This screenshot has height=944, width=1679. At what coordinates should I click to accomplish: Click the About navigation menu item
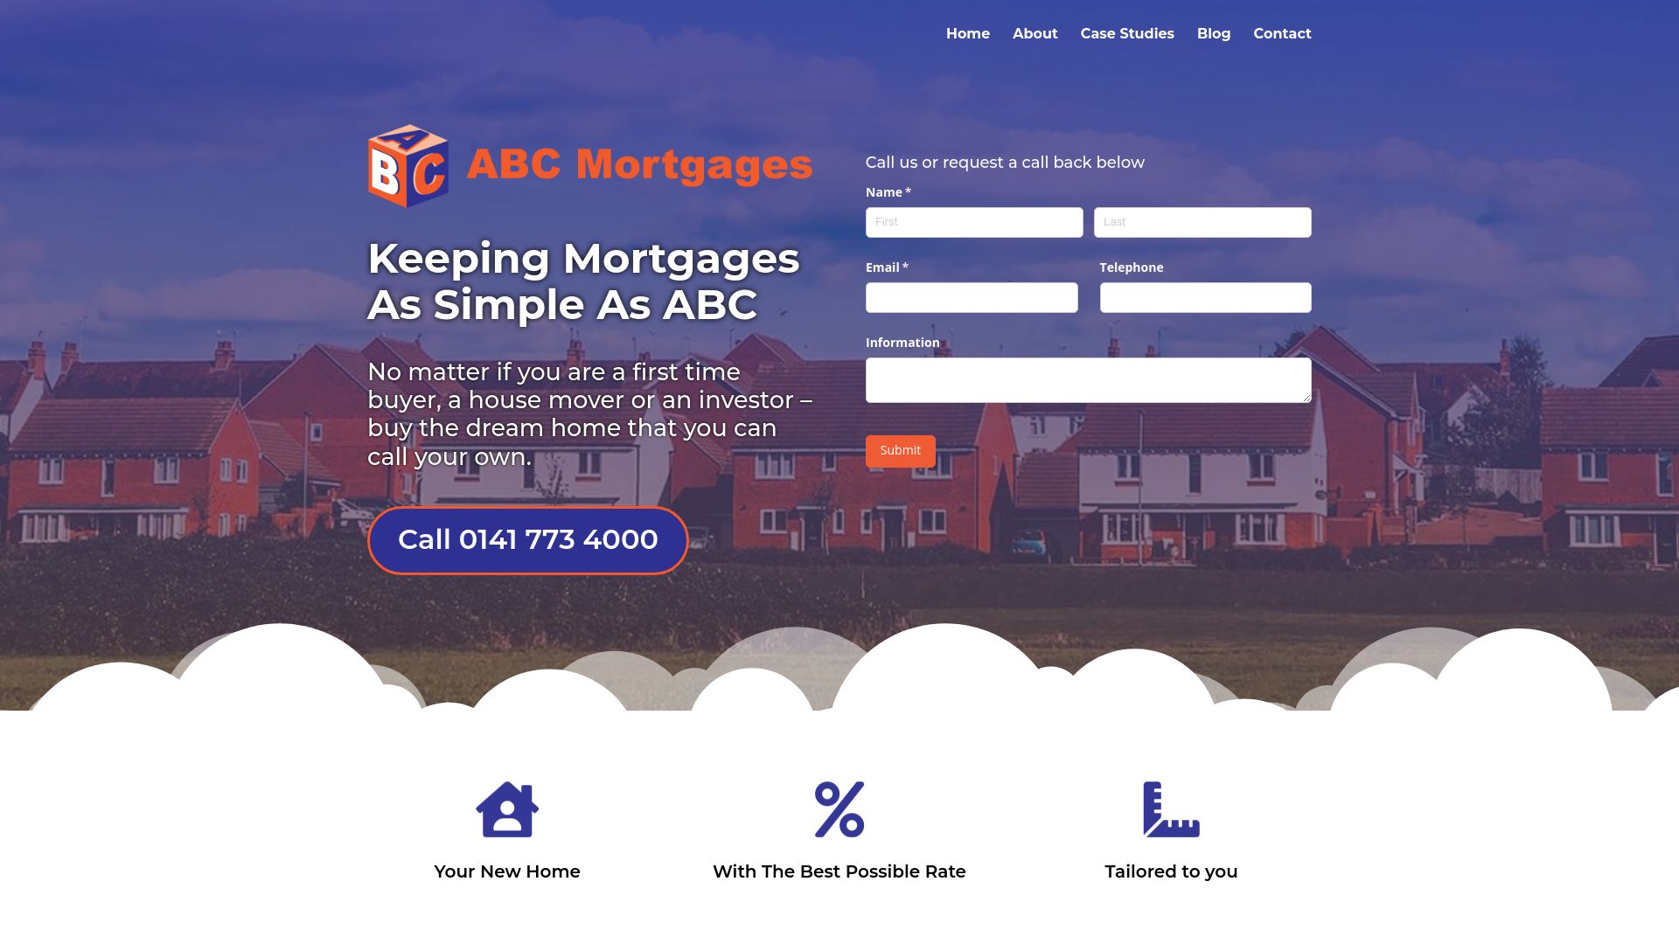(x=1035, y=33)
